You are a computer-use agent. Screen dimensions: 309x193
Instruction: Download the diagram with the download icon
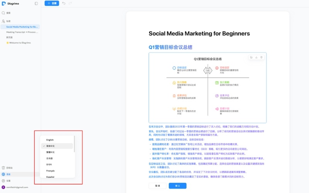point(256,57)
